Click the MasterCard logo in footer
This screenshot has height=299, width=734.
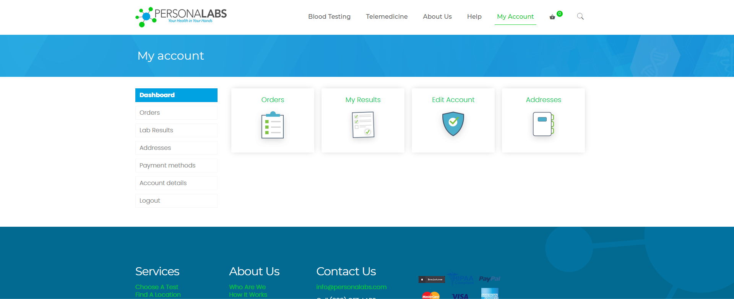tap(431, 296)
